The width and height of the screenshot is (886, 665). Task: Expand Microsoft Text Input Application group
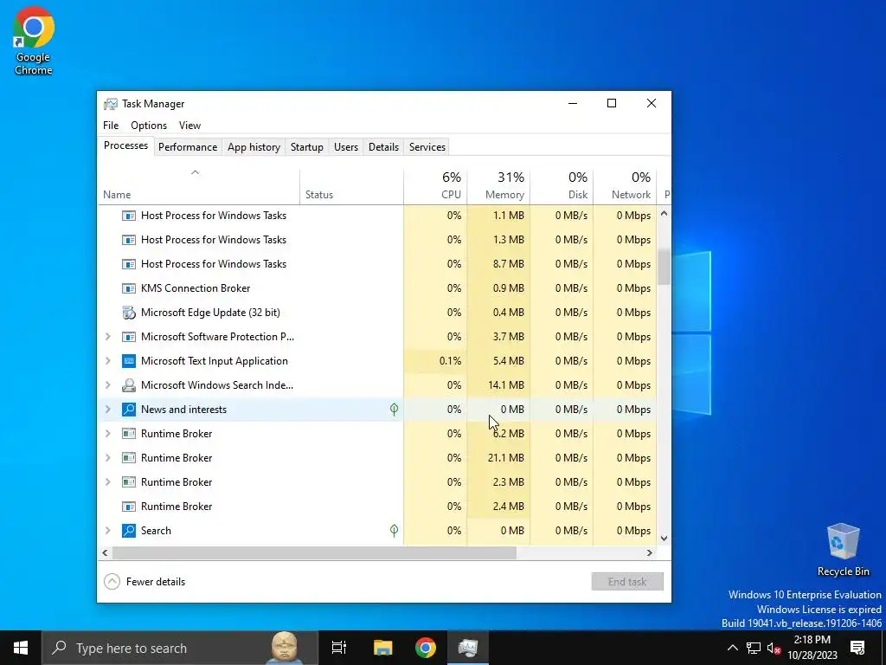108,361
